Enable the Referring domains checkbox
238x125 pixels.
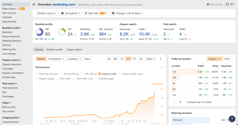pos(37,74)
